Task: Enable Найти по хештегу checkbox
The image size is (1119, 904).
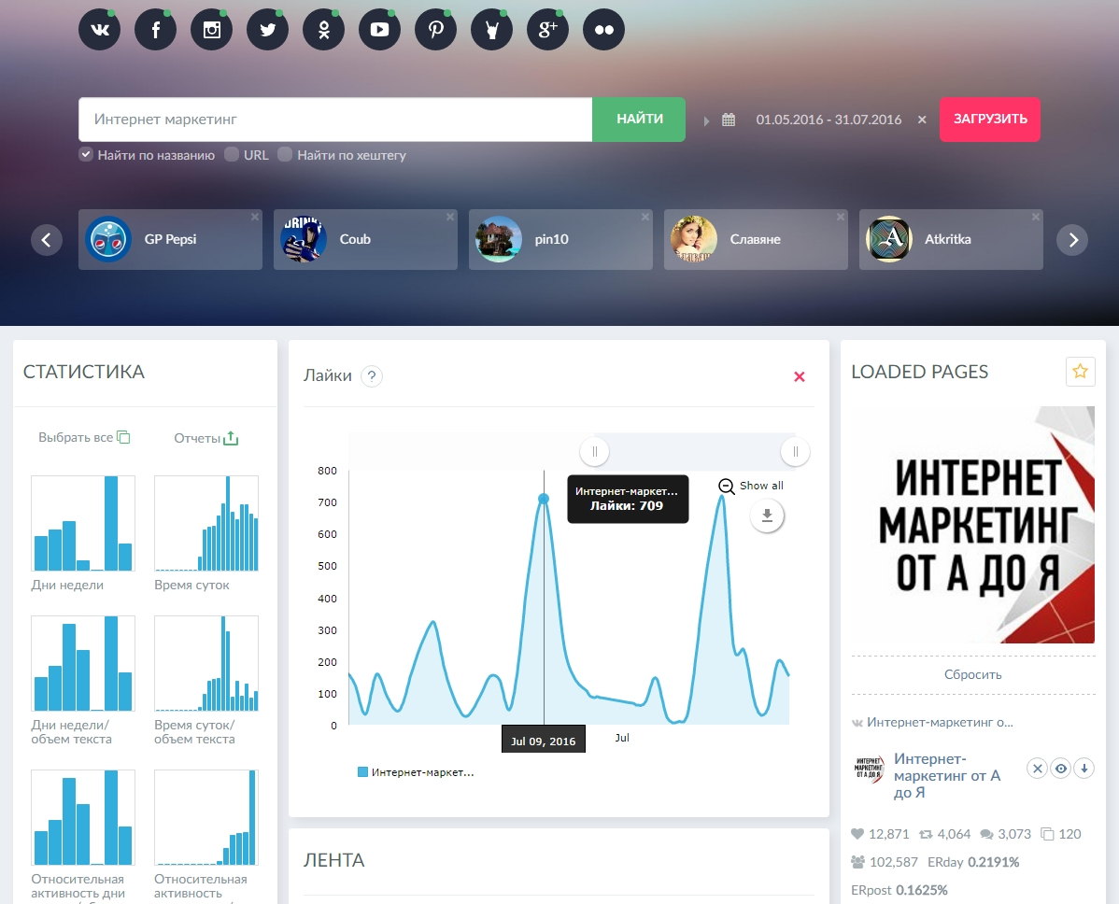Action: coord(285,155)
